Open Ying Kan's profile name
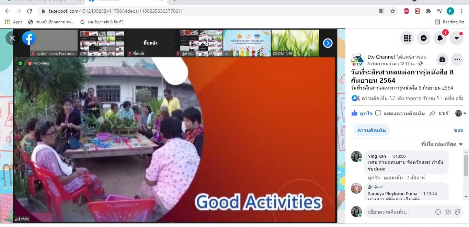Viewport: 469px width, 227px height. tap(377, 156)
